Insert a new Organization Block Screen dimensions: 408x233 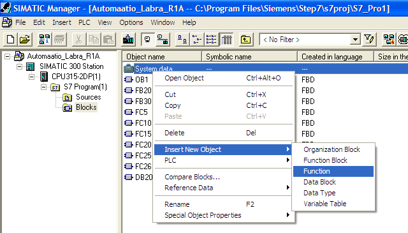333,149
